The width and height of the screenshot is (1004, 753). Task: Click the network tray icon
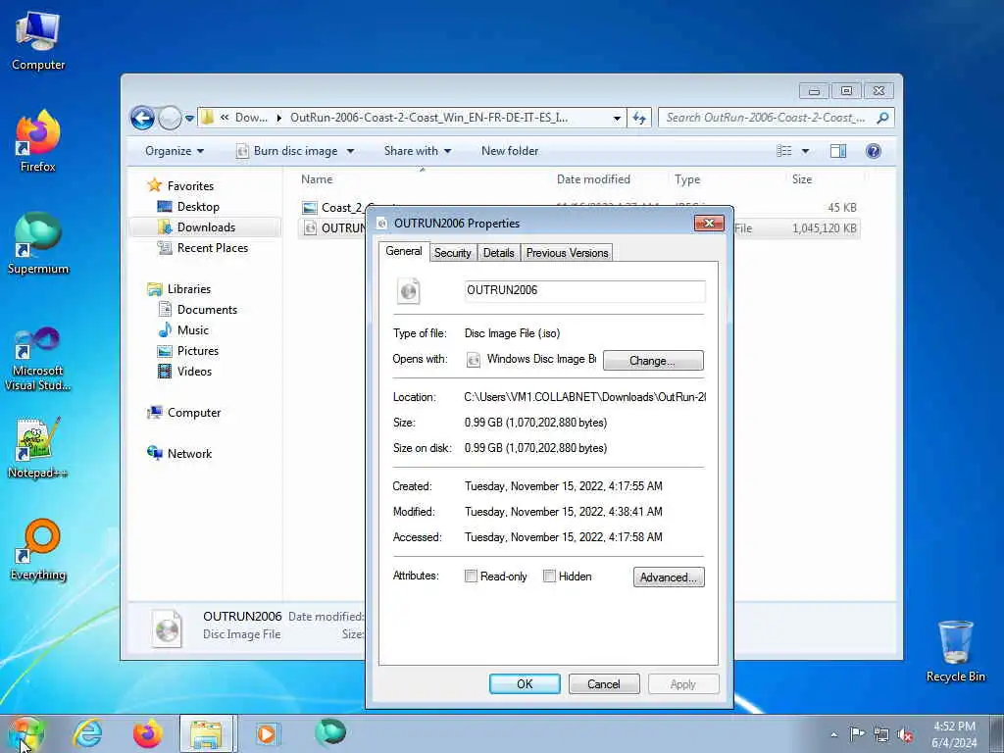coord(881,734)
